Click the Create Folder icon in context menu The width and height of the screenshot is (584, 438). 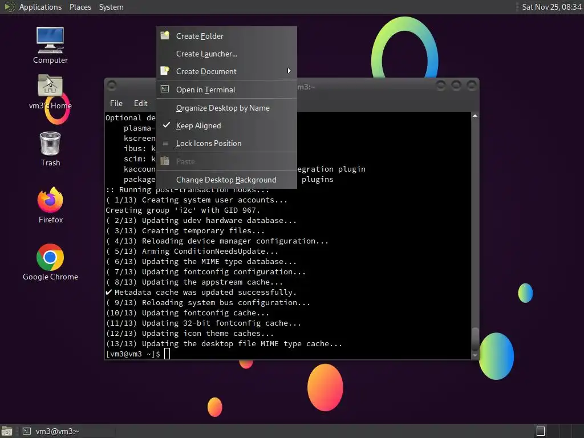coord(165,35)
